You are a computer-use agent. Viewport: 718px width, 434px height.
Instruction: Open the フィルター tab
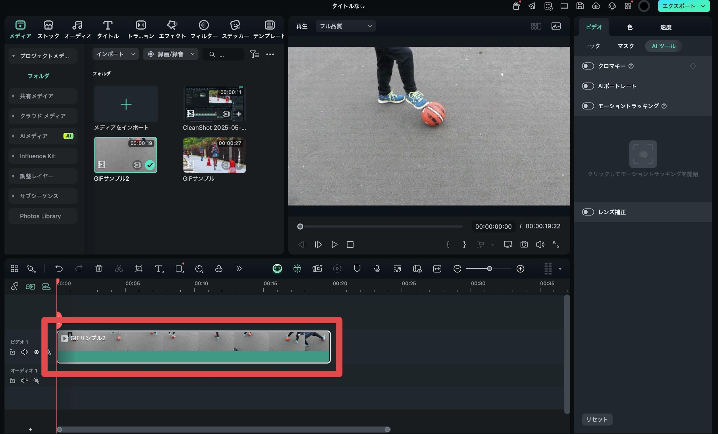(x=204, y=29)
